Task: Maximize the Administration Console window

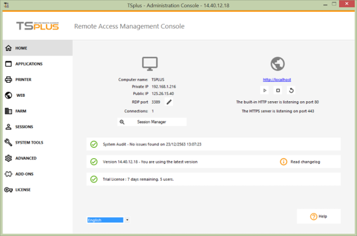Action: click(x=334, y=4)
